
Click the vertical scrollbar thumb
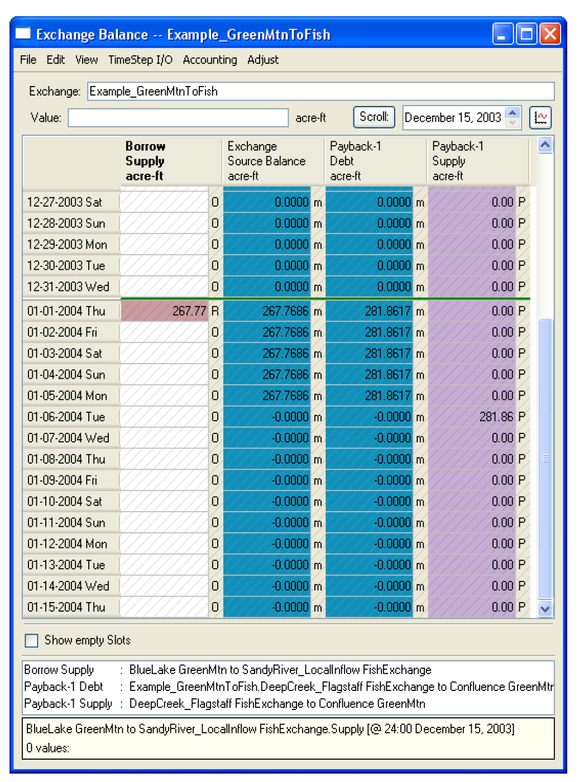545,458
